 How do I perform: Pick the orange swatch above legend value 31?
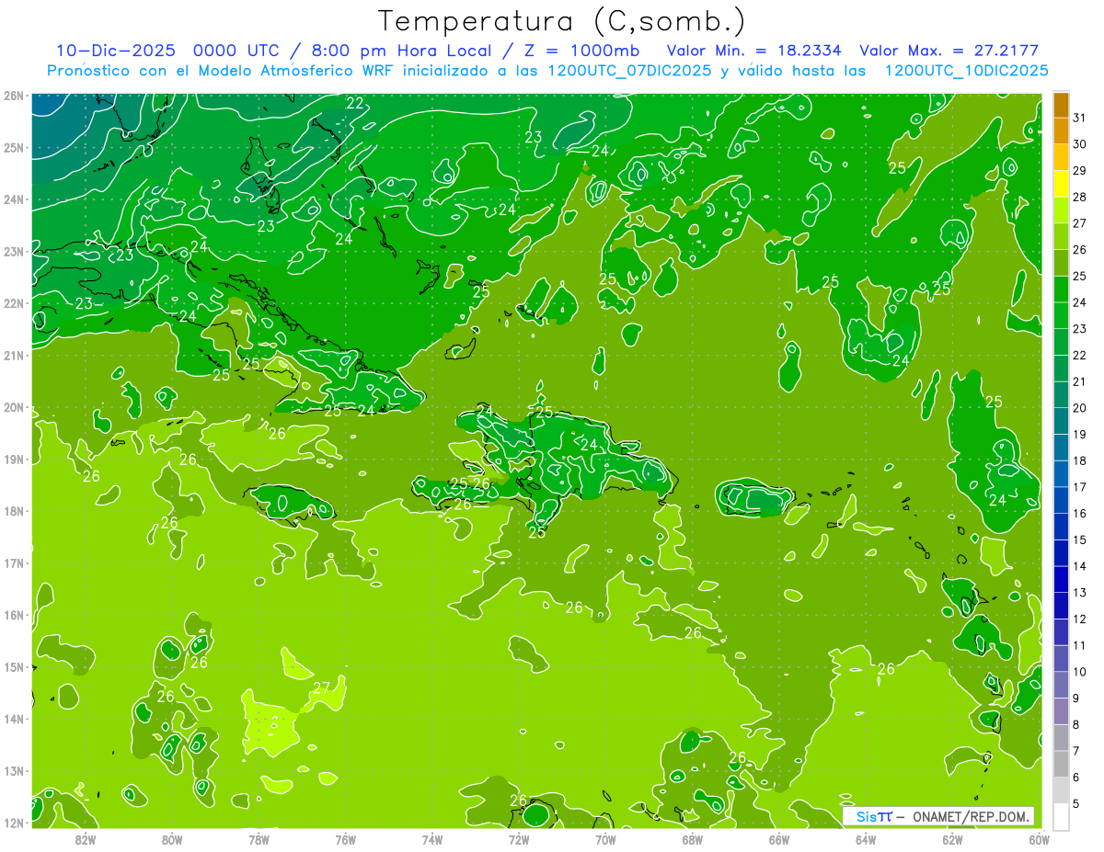pyautogui.click(x=1061, y=105)
